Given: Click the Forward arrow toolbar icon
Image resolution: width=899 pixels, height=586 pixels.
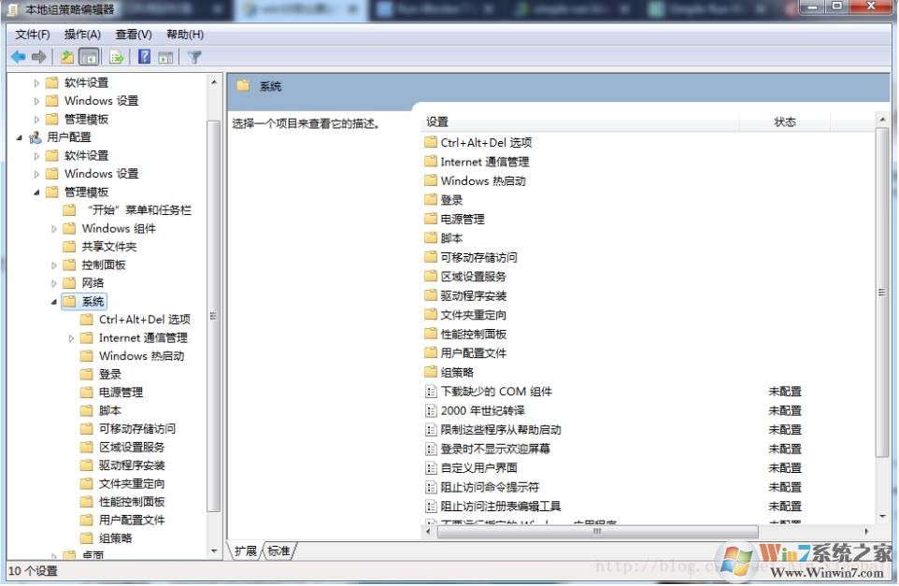Looking at the screenshot, I should click(39, 57).
